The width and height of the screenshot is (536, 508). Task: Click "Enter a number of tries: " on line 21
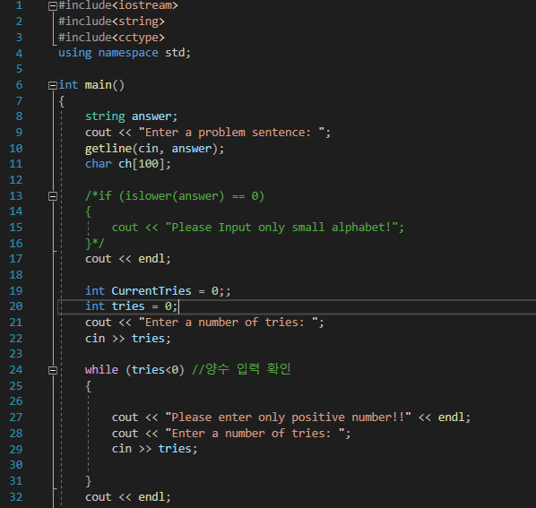[x=228, y=323]
